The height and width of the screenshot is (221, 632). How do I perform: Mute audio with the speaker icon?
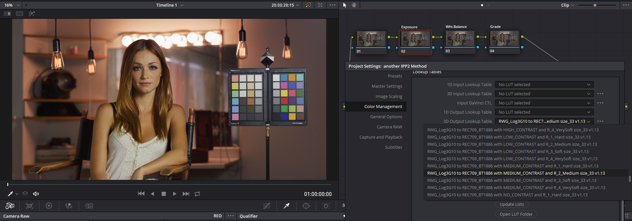point(36,194)
